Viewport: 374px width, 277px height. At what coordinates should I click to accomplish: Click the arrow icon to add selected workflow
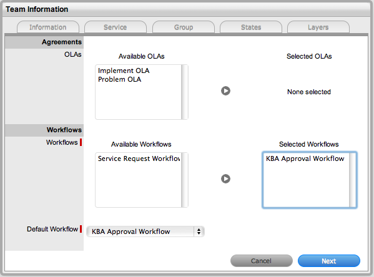coord(225,179)
